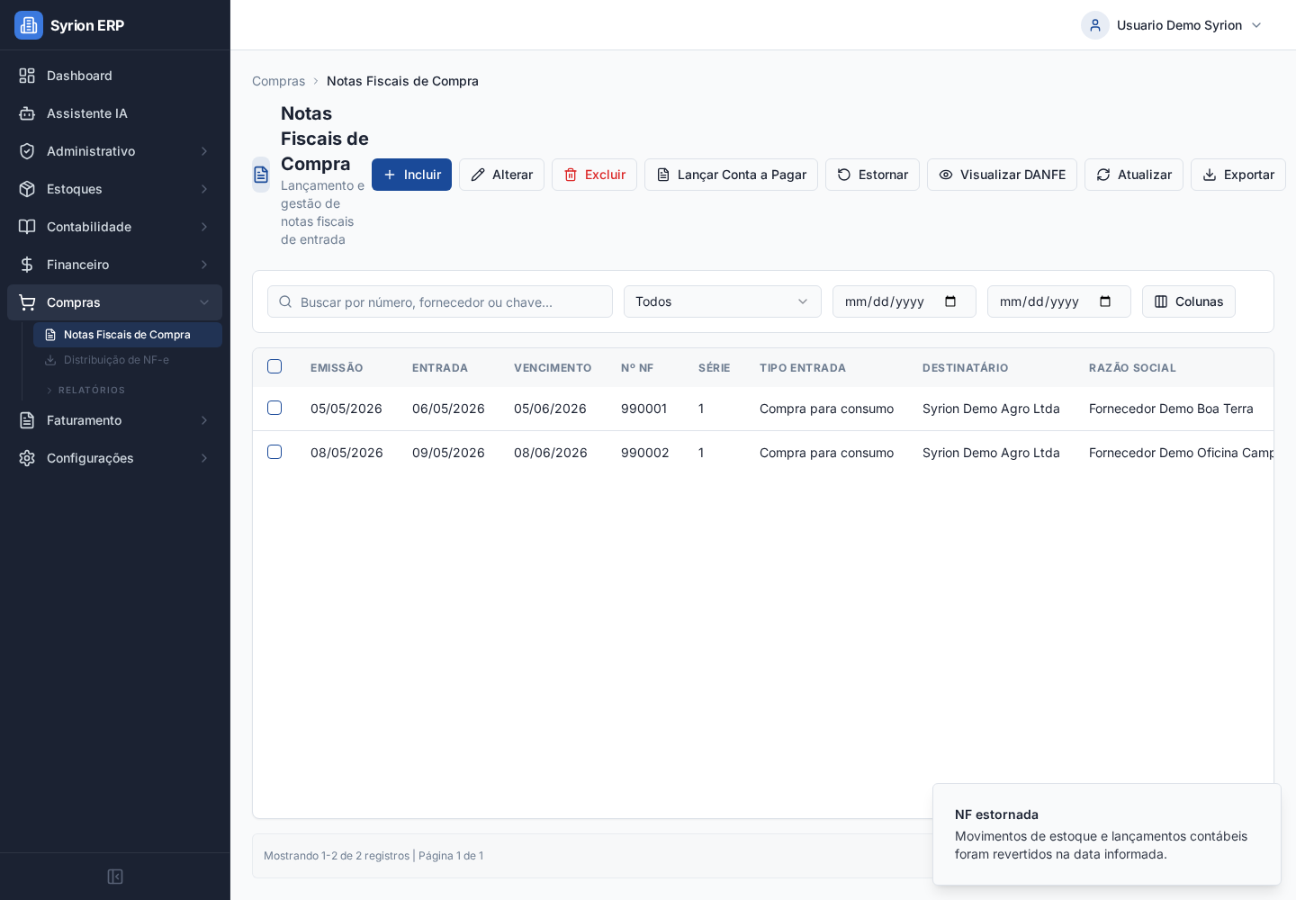This screenshot has width=1296, height=900.
Task: Click the search by number or supplier field
Action: pos(440,301)
